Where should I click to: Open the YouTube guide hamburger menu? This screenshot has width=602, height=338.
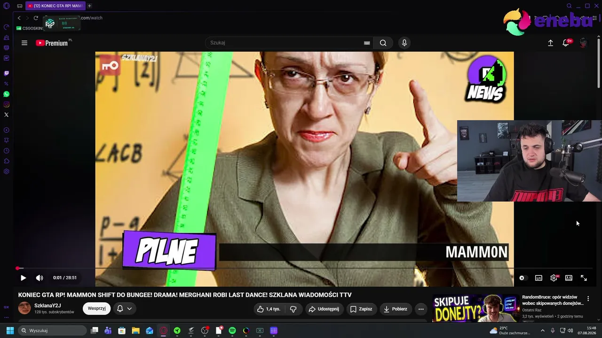[24, 43]
